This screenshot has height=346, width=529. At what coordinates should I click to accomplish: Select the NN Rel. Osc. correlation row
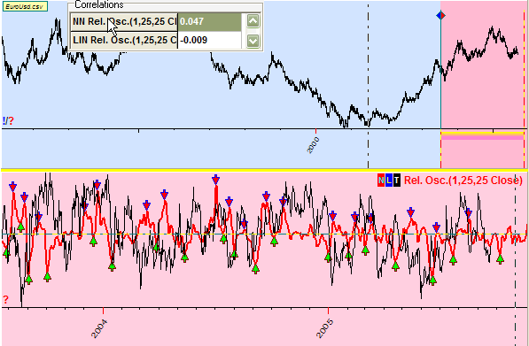coord(156,22)
